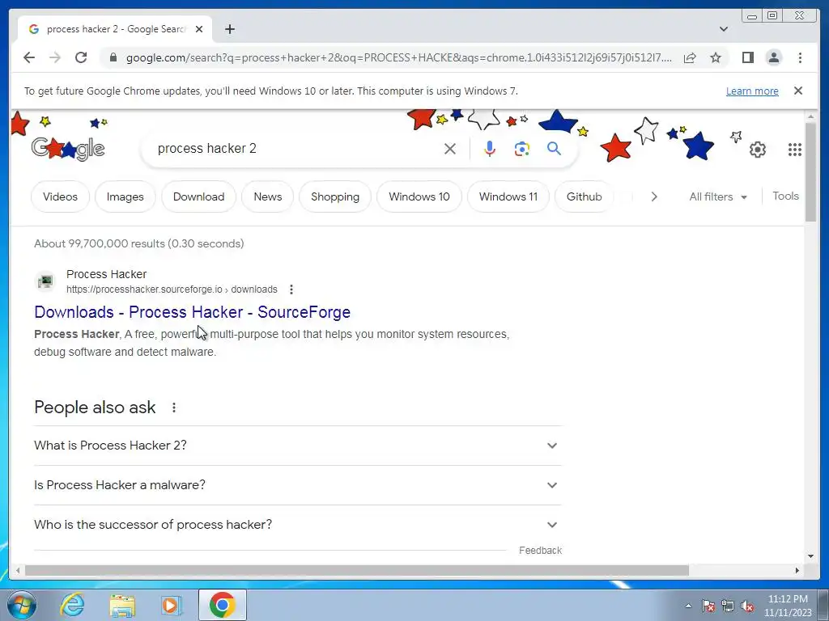
Task: Open Chrome's three-dot menu
Action: tap(800, 57)
